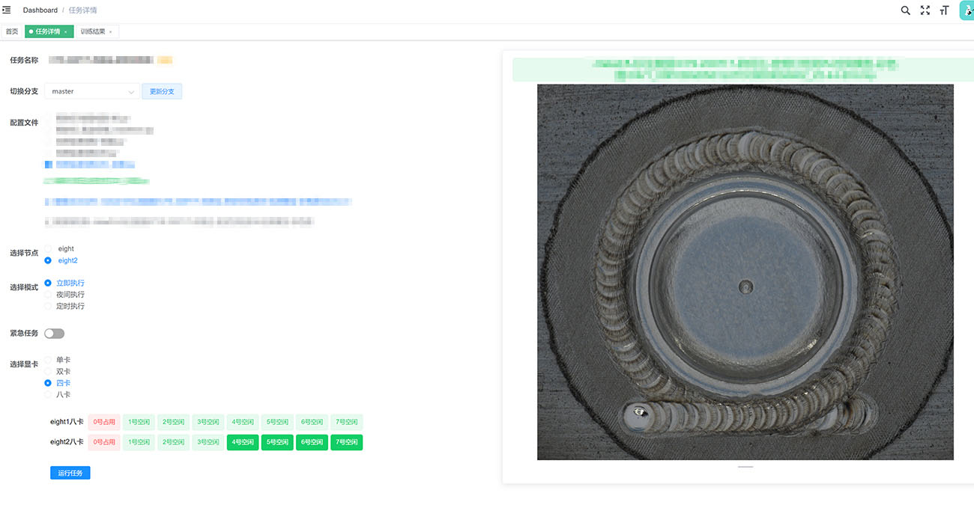Pick eight1 GPU slot 1号空闲

139,422
